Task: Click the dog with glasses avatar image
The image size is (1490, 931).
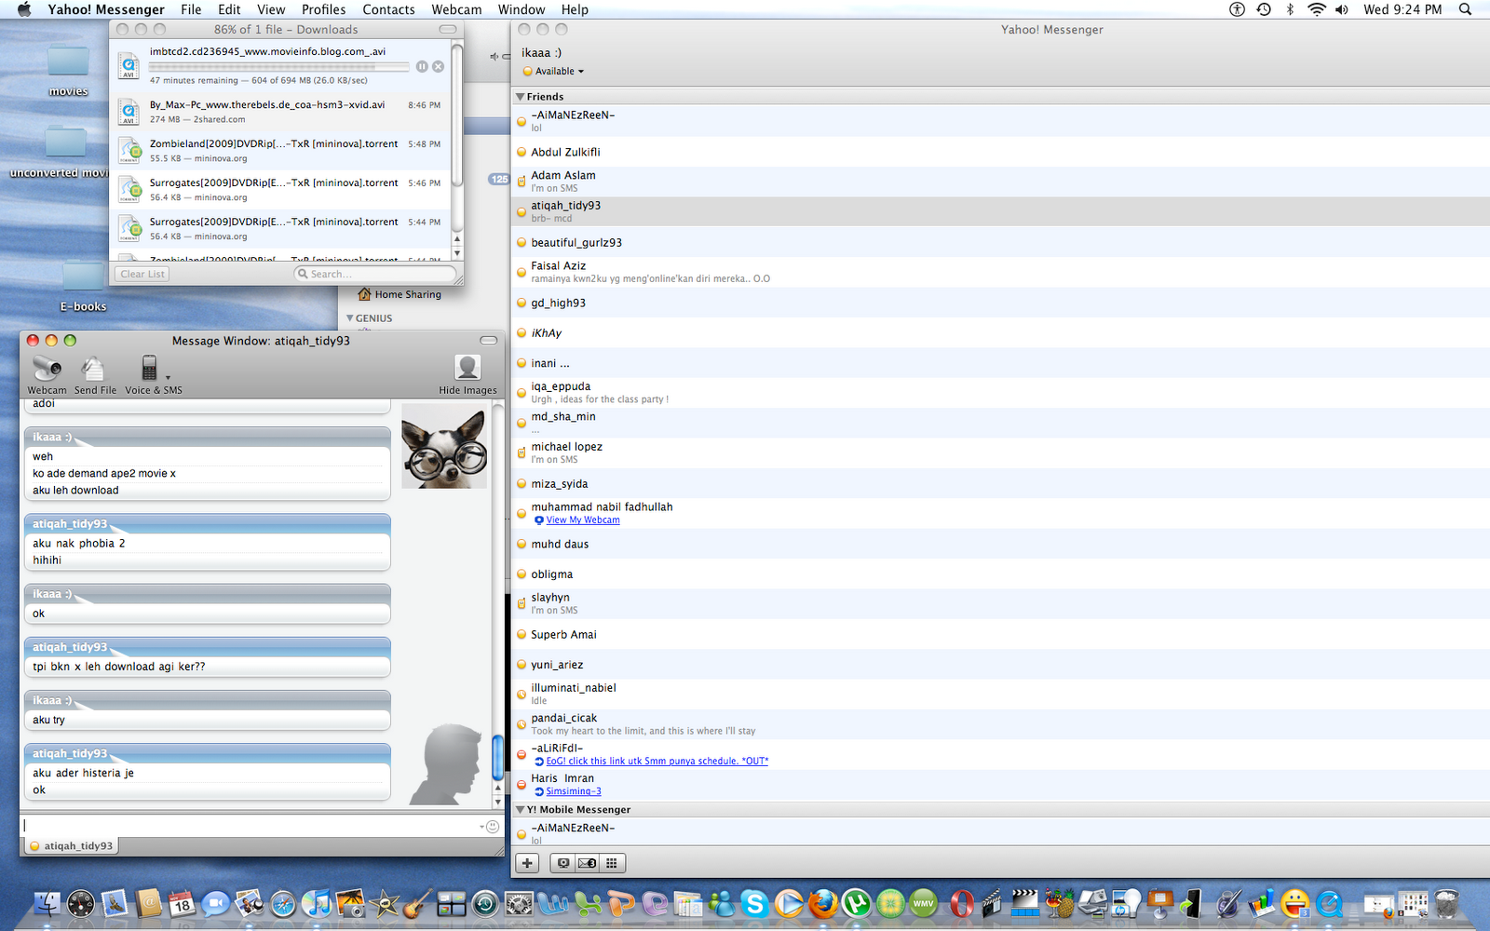Action: coord(444,446)
